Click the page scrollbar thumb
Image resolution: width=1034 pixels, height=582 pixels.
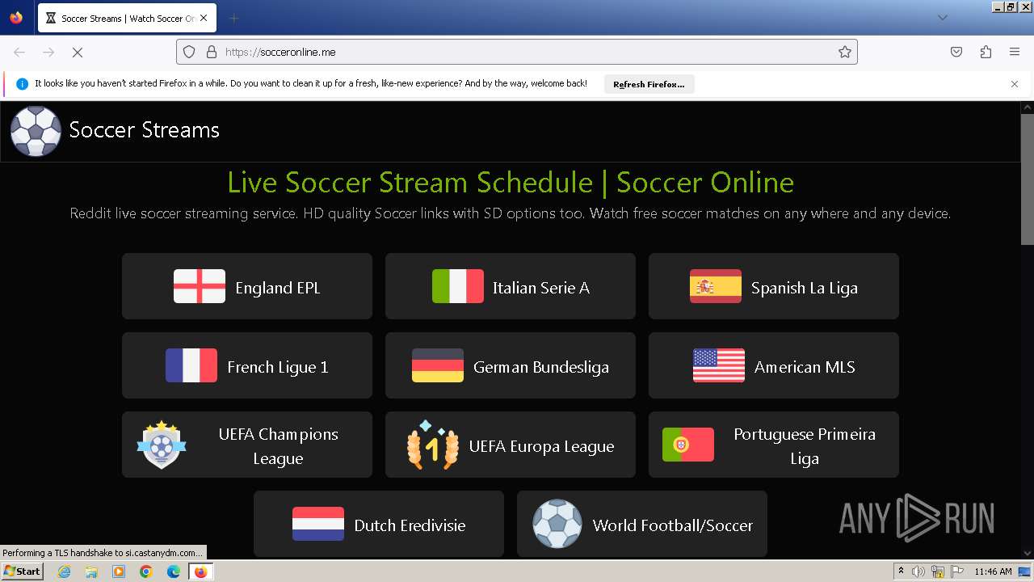(x=1028, y=179)
